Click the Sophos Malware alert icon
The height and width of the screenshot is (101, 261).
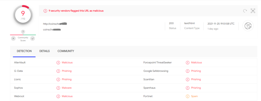(x=58, y=88)
